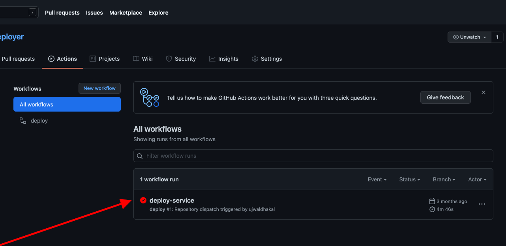
Task: Switch to the Insights tab
Action: pyautogui.click(x=224, y=59)
